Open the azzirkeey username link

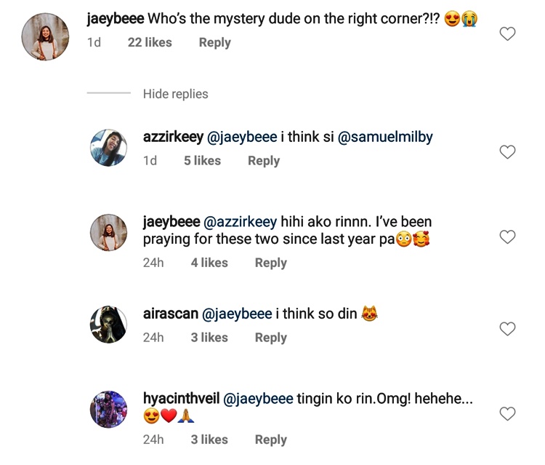tap(174, 137)
